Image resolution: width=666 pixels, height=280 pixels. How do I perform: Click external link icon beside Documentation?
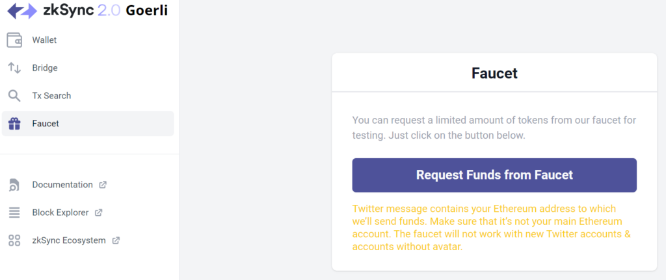[x=103, y=185]
